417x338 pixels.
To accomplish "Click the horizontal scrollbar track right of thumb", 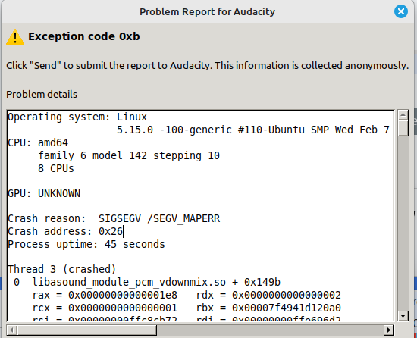I will tap(271, 330).
